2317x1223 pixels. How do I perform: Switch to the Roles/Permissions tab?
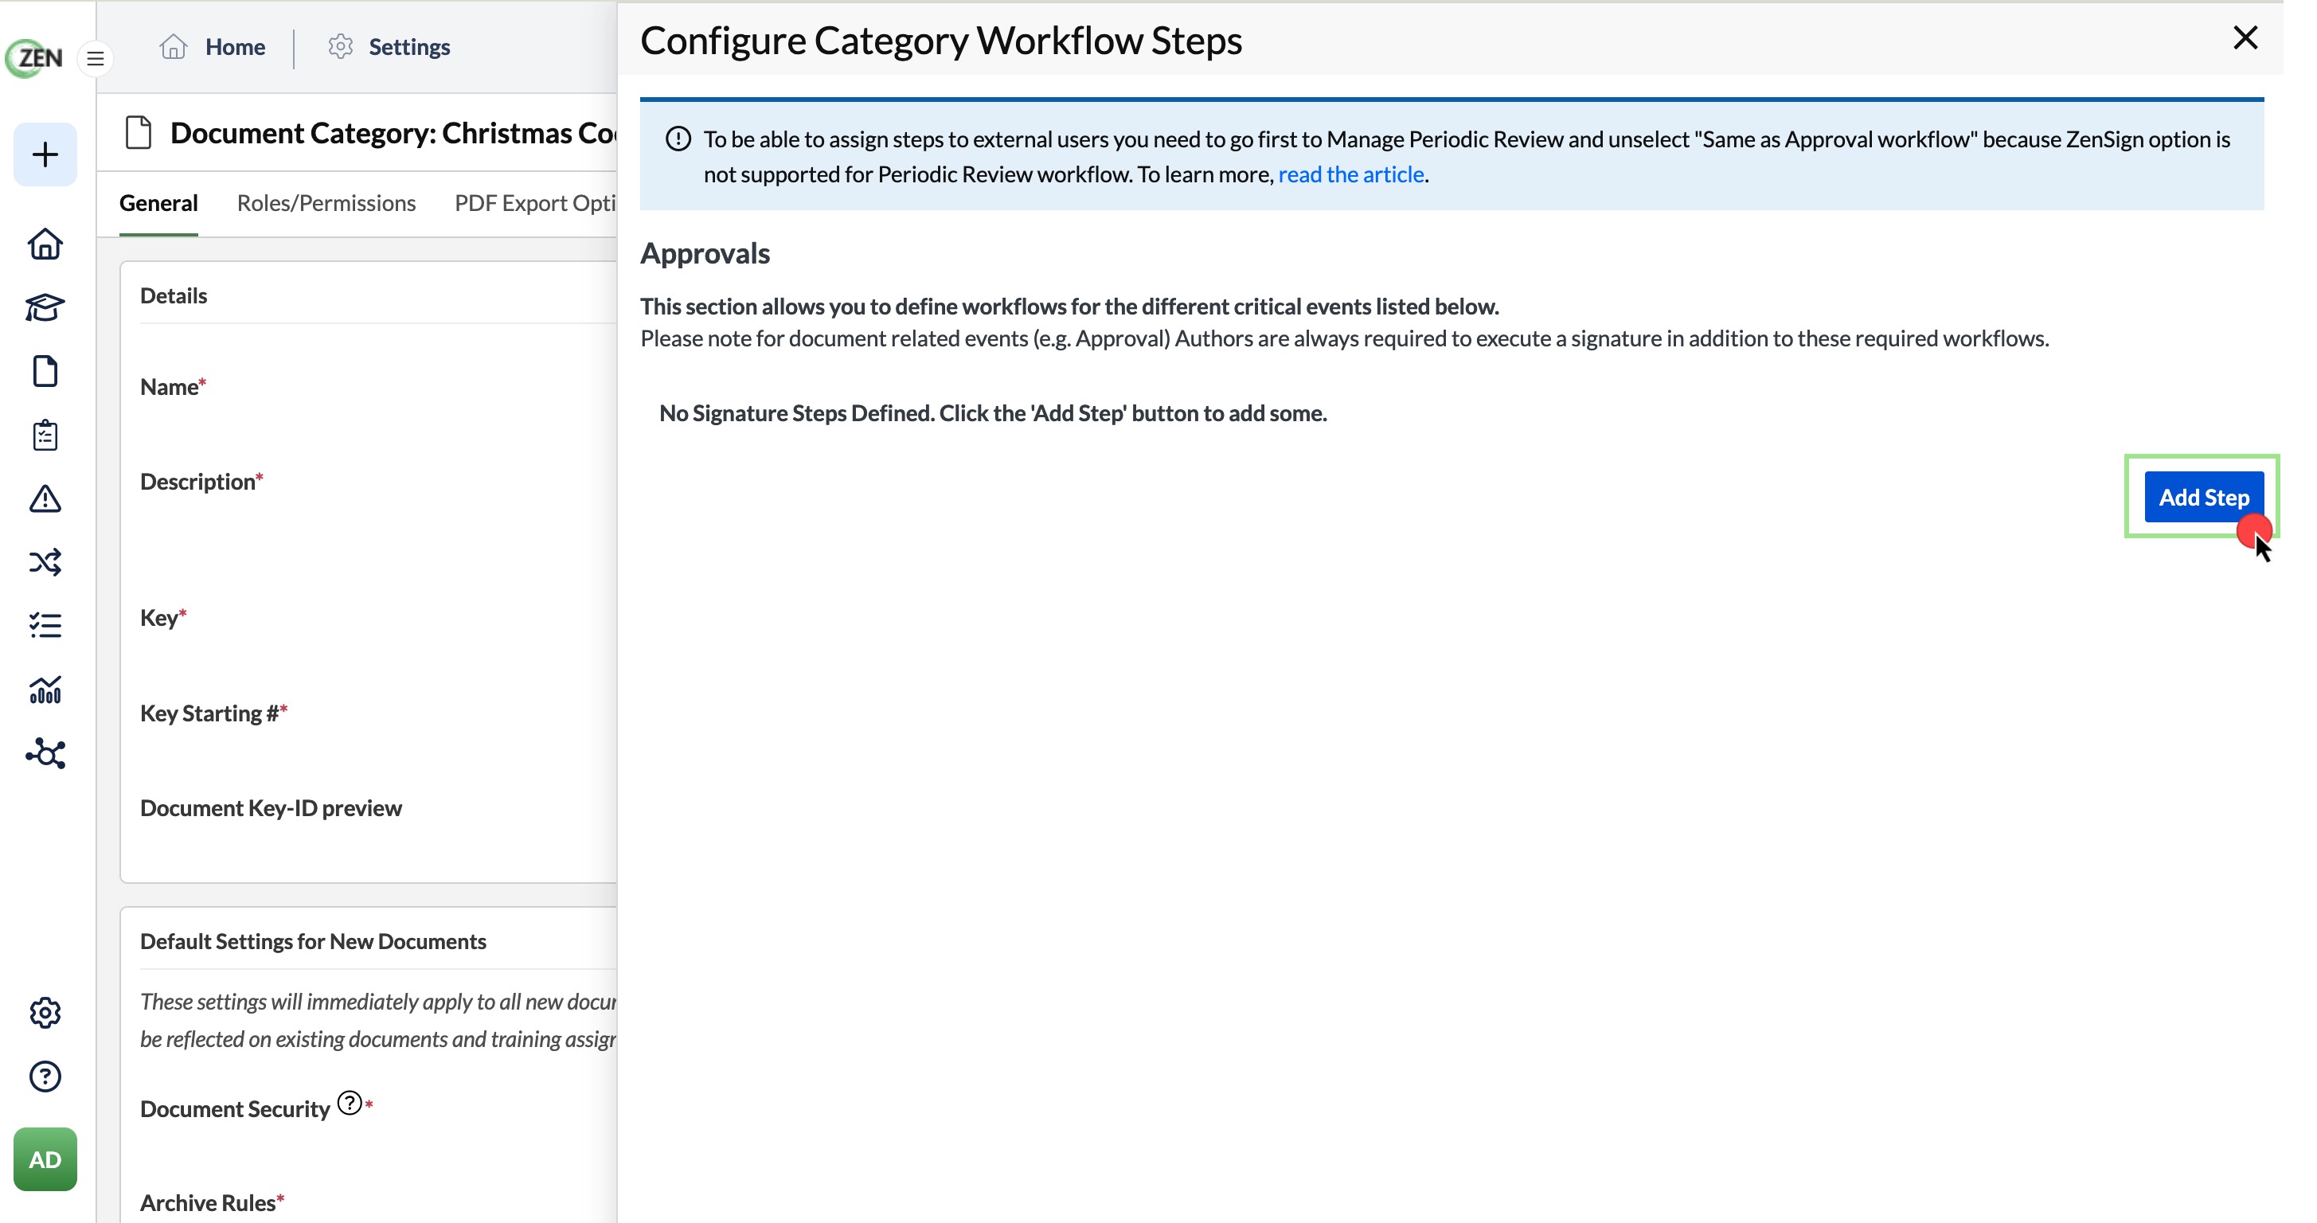coord(326,203)
